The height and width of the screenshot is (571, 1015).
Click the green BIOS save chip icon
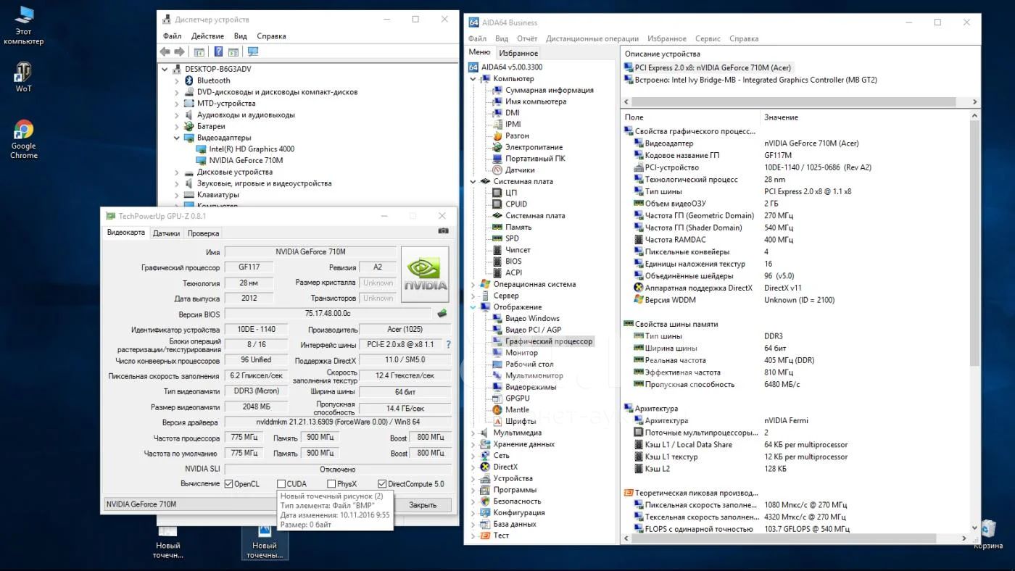442,314
